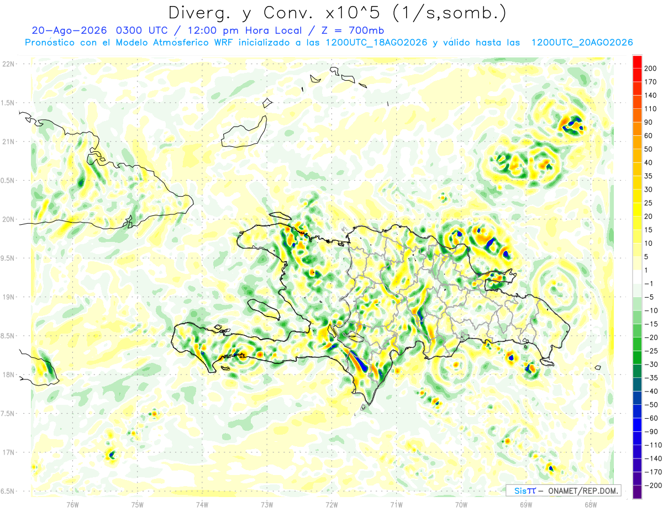This screenshot has height=512, width=663.
Task: Click the '-170' legend value
Action: [x=654, y=472]
